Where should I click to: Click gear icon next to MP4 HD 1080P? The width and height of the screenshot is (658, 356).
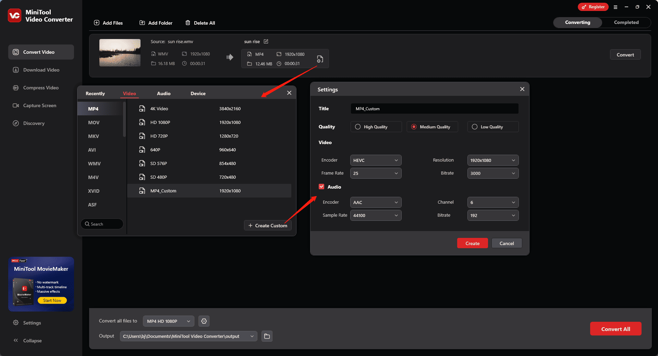tap(204, 321)
